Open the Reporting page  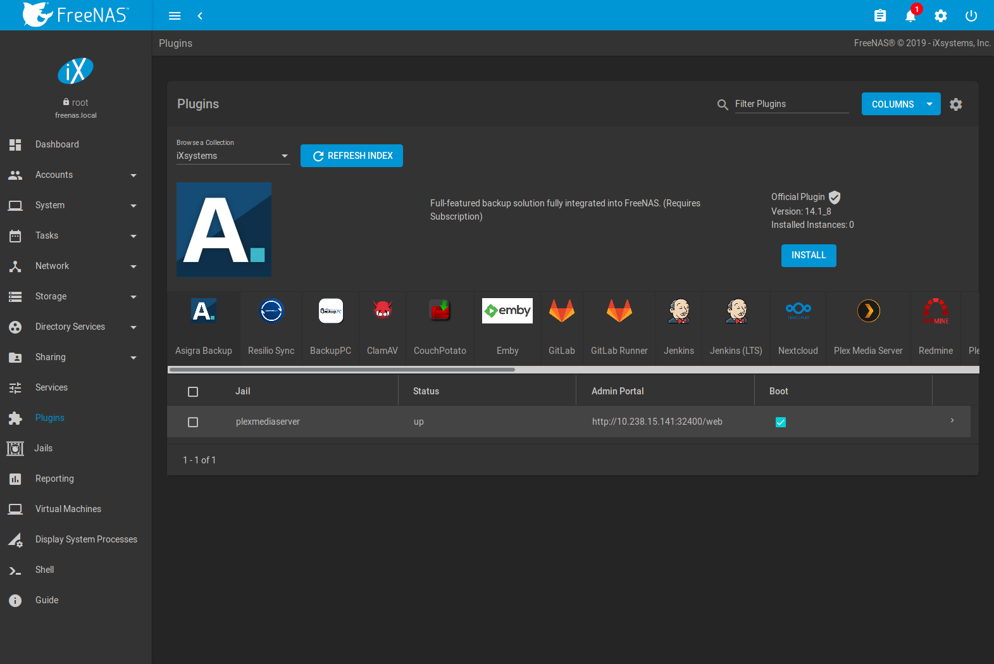pyautogui.click(x=76, y=479)
